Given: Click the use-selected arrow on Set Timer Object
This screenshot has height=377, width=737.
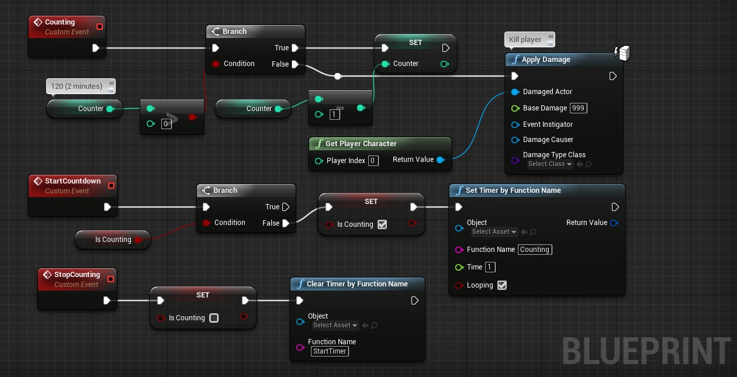Looking at the screenshot, I should [524, 232].
